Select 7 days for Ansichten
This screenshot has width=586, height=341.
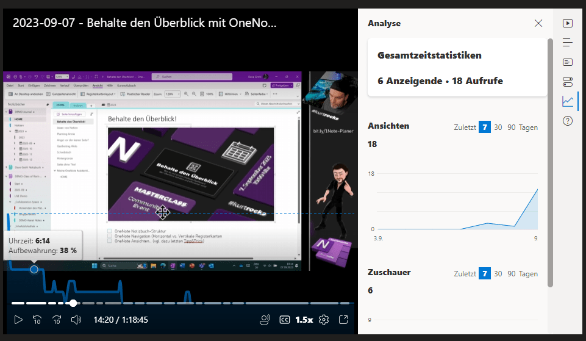click(485, 127)
